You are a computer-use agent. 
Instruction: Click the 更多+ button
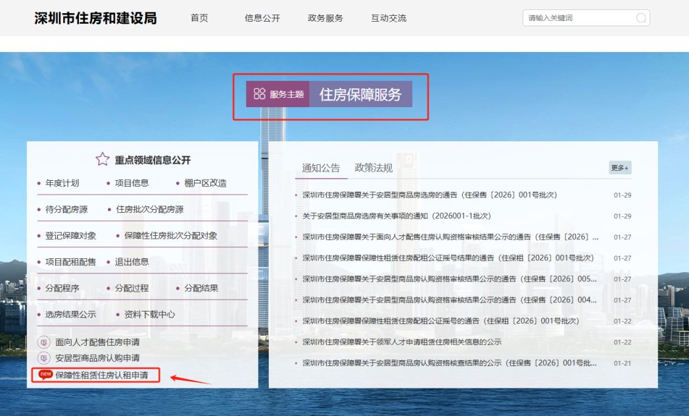click(x=620, y=168)
